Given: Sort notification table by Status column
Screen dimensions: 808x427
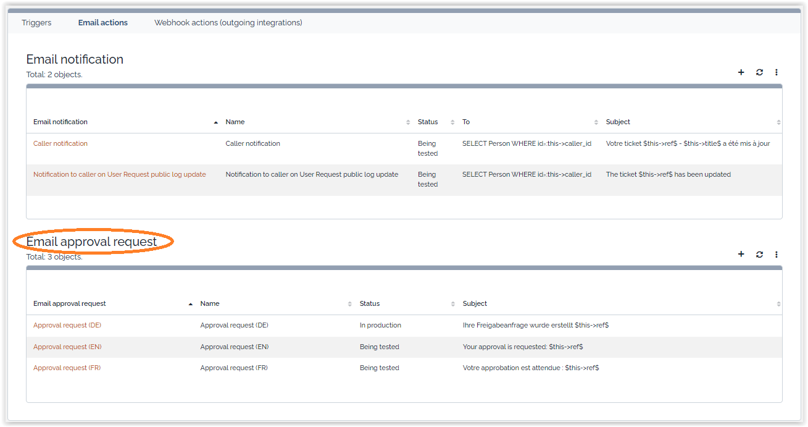Looking at the screenshot, I should click(x=428, y=122).
